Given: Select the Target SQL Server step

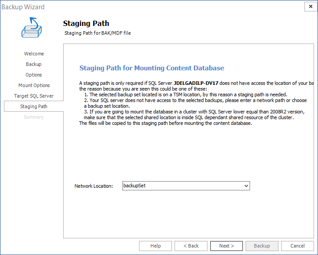Looking at the screenshot, I should coord(34,96).
